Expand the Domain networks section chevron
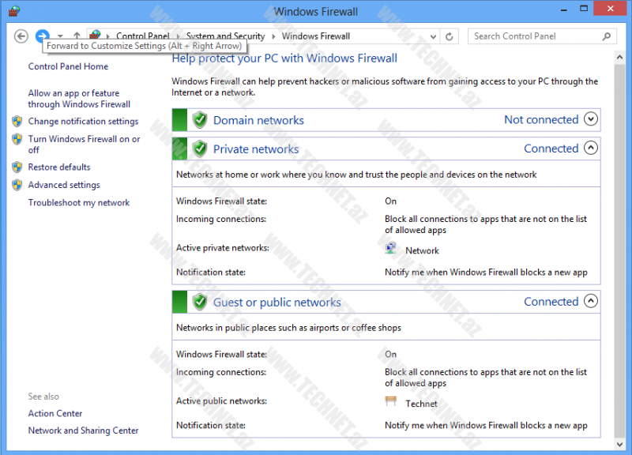Screen dimensions: 632x455 tap(591, 120)
